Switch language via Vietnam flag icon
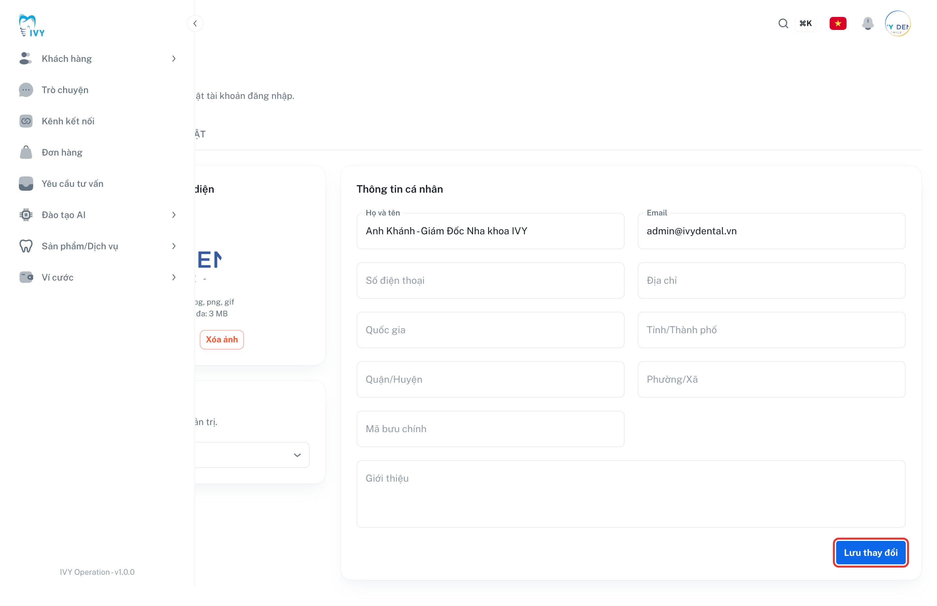Image resolution: width=937 pixels, height=606 pixels. pyautogui.click(x=838, y=24)
